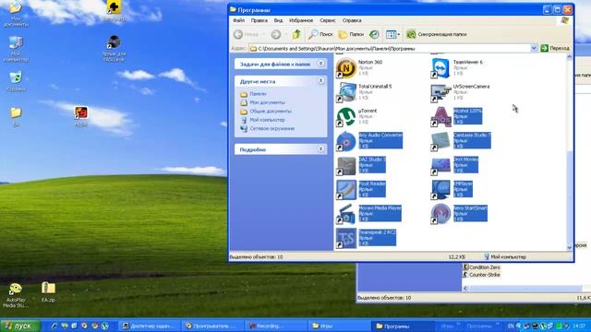Select the Norton 360 shortcut icon
The height and width of the screenshot is (332, 591).
click(x=346, y=68)
